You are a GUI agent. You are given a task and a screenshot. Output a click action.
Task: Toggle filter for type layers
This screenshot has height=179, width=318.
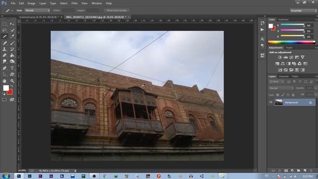pos(300,82)
